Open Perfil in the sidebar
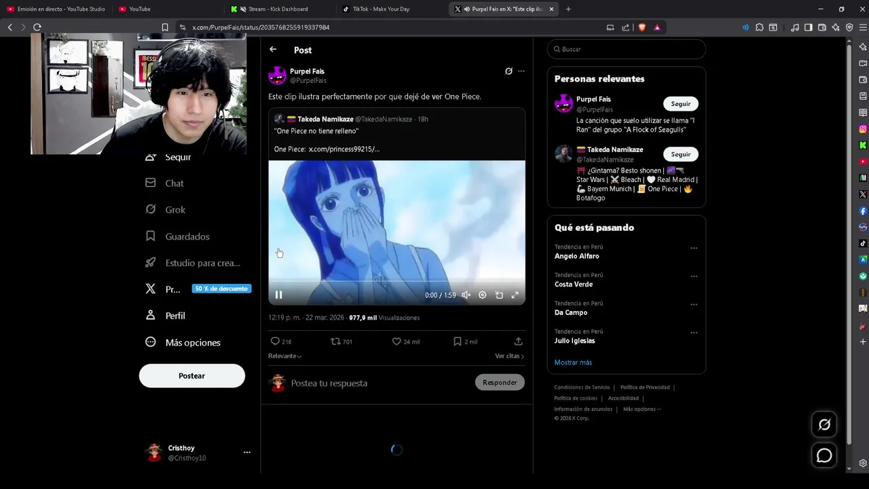This screenshot has width=869, height=489. point(165,316)
